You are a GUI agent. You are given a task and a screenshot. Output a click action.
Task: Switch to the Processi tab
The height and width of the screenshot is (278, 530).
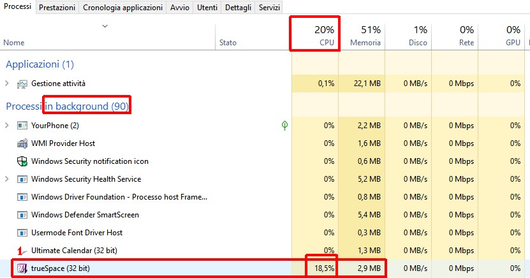tap(18, 6)
